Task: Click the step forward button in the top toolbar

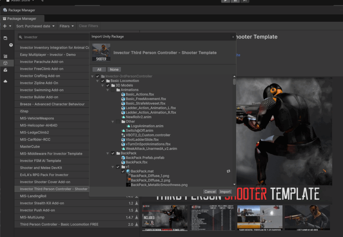Action: 245,1
